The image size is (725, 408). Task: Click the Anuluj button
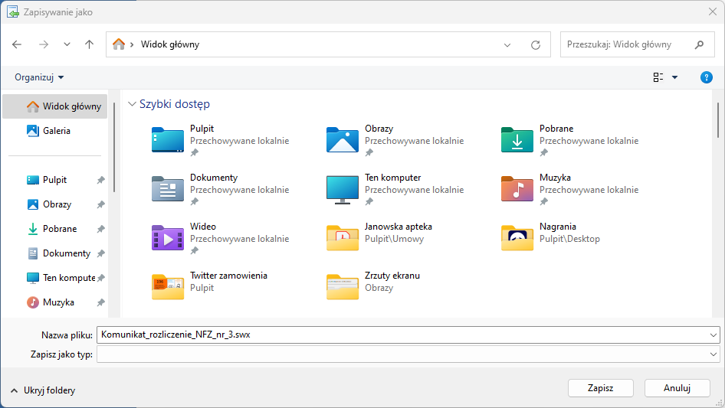pyautogui.click(x=677, y=388)
